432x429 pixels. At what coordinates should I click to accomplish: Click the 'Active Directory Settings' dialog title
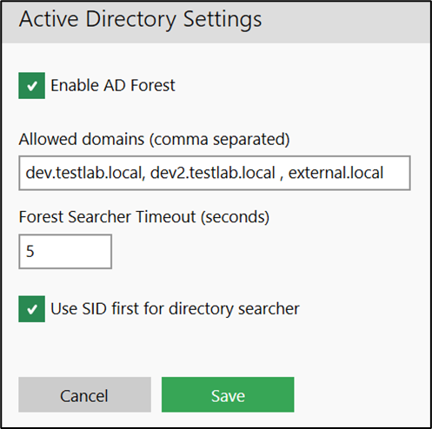[140, 19]
